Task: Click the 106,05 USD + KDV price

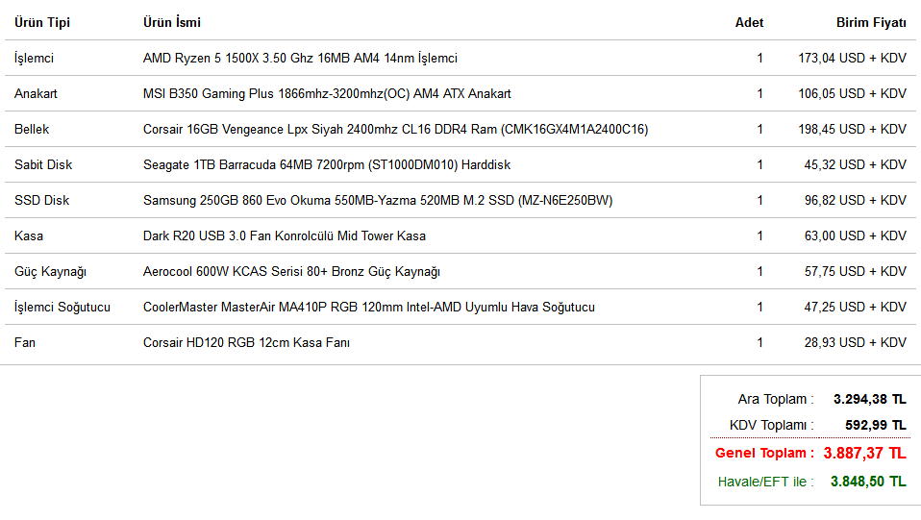Action: pos(852,93)
